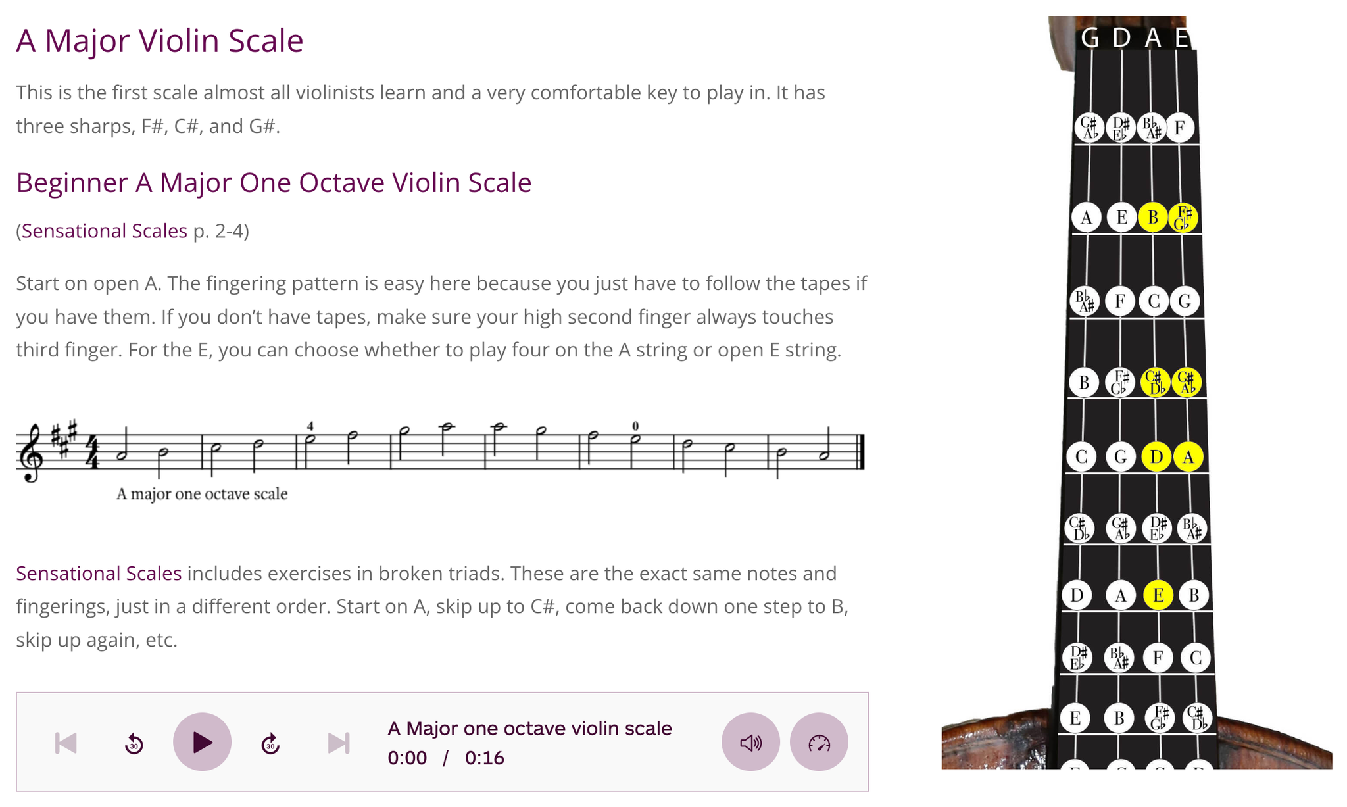
Task: Click the yellow F#/Gb note on E string
Action: click(x=1183, y=217)
